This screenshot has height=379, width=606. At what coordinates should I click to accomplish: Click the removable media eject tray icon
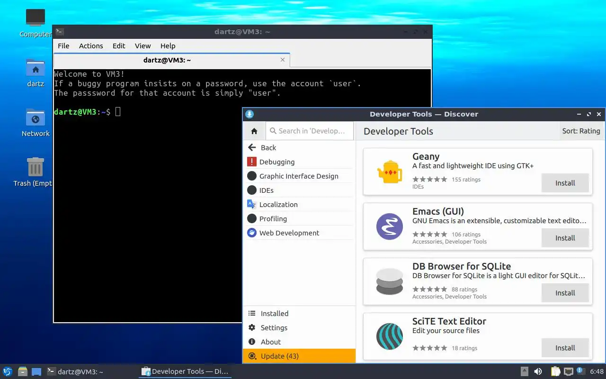click(525, 371)
